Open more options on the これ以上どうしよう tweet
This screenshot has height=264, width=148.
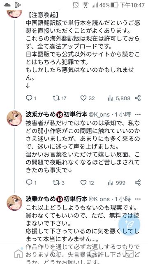point(138,199)
